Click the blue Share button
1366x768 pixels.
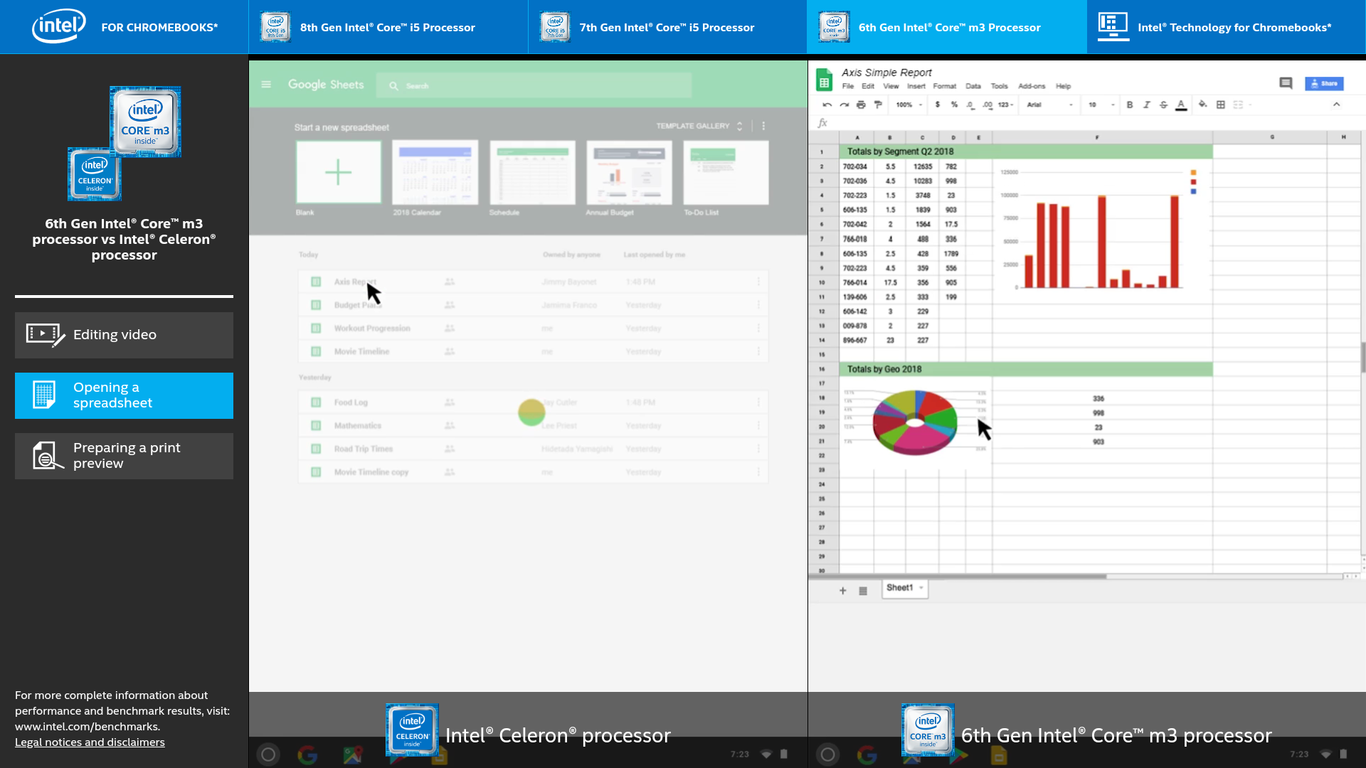coord(1324,83)
